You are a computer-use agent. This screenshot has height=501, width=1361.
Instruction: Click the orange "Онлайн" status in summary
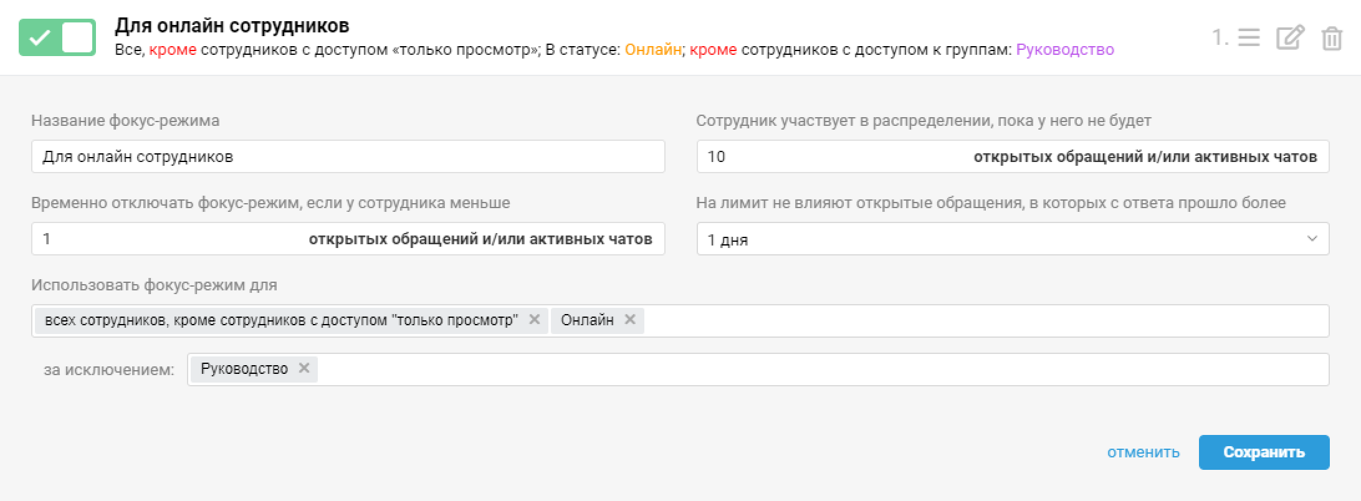point(652,50)
